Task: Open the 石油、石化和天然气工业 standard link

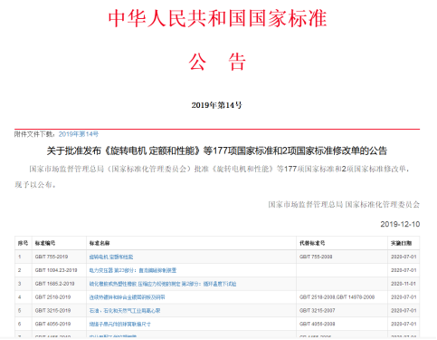Action: [125, 310]
